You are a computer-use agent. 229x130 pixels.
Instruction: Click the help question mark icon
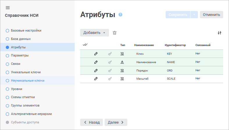(121, 15)
